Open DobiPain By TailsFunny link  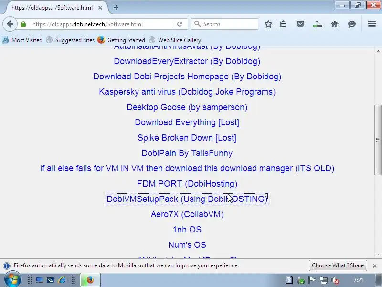(187, 153)
